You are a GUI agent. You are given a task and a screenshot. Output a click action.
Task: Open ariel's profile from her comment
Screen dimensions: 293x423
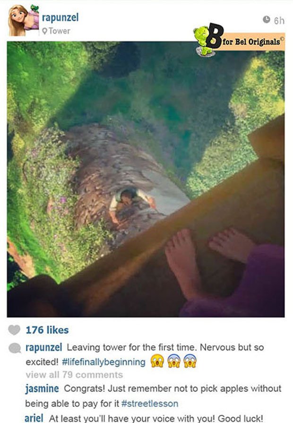pyautogui.click(x=34, y=418)
